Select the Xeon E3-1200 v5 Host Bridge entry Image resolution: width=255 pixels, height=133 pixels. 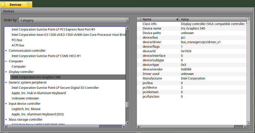(x=68, y=35)
